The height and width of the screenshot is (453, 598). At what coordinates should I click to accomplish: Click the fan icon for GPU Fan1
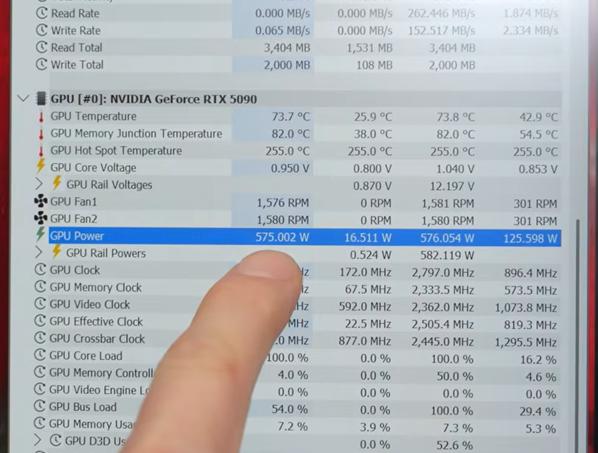click(x=41, y=201)
